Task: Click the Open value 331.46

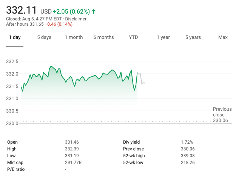Action: pos(71,142)
